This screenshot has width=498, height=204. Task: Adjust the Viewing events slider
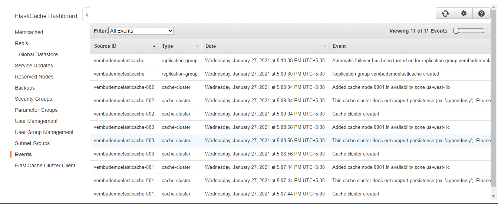469,31
